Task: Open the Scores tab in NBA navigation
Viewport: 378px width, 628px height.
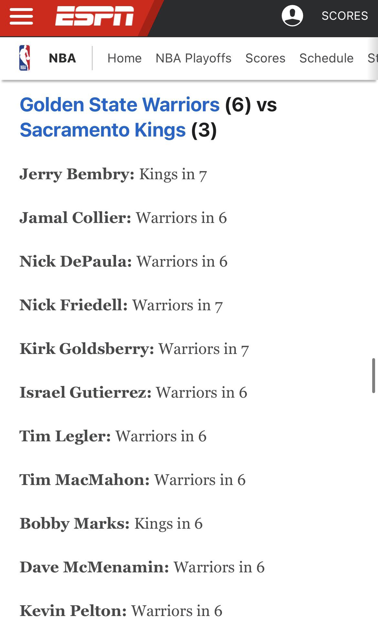Action: pyautogui.click(x=265, y=58)
